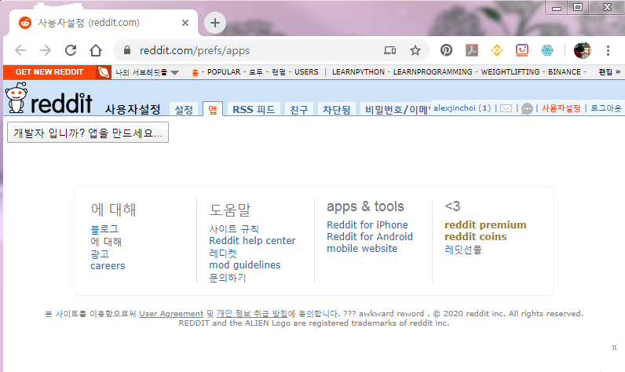Open the Binance extension icon
The height and width of the screenshot is (372, 625).
pos(497,50)
